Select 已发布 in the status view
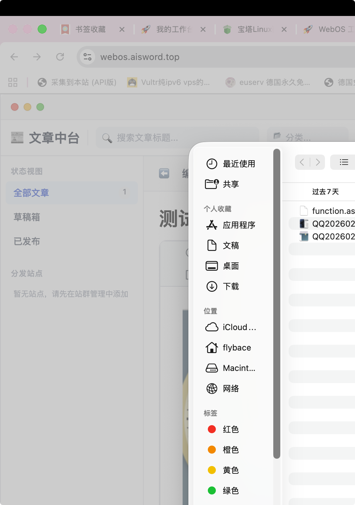 (x=27, y=241)
